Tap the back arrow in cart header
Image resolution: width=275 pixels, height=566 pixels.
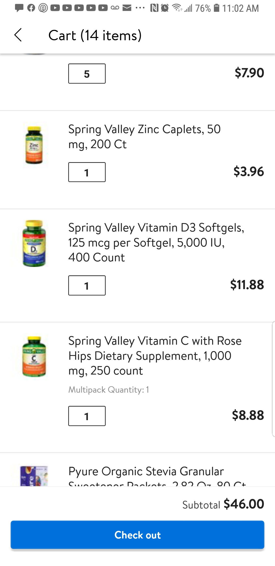18,35
